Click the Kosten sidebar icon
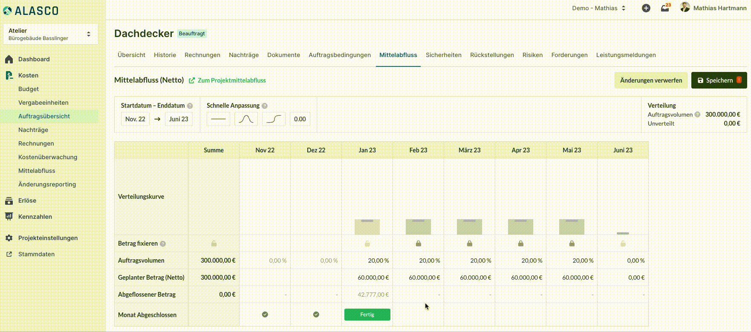The width and height of the screenshot is (751, 332). click(x=9, y=75)
